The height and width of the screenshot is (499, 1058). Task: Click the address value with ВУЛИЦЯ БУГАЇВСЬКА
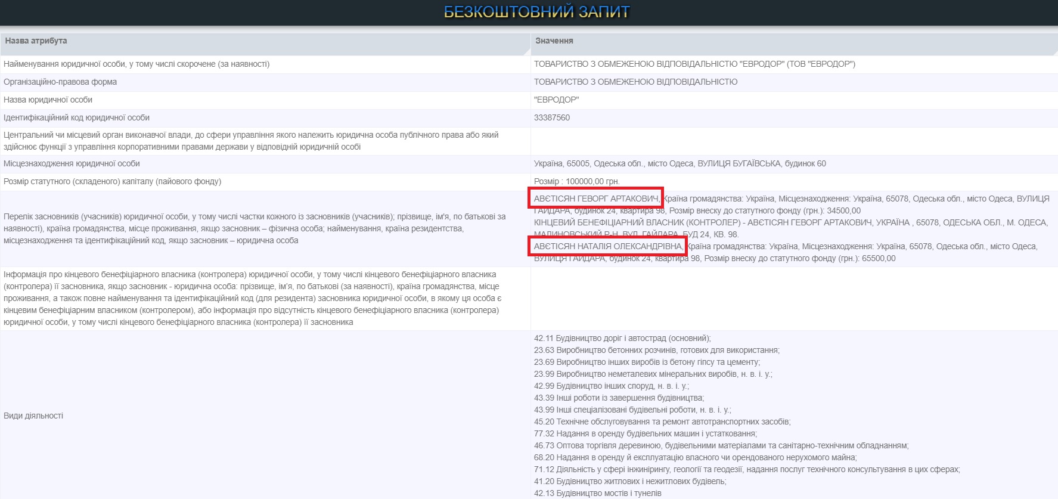tap(680, 163)
